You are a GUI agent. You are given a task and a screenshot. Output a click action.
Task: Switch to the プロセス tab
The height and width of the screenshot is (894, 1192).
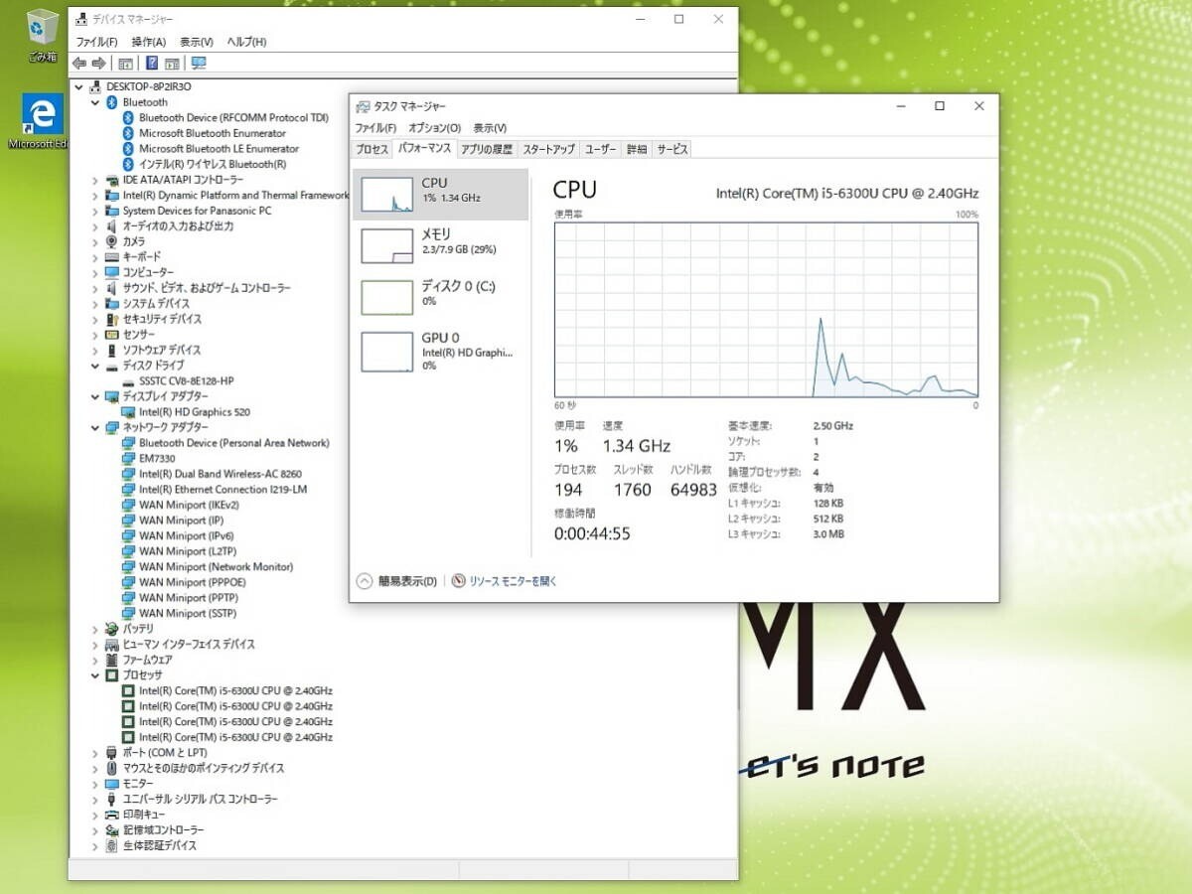pos(372,149)
